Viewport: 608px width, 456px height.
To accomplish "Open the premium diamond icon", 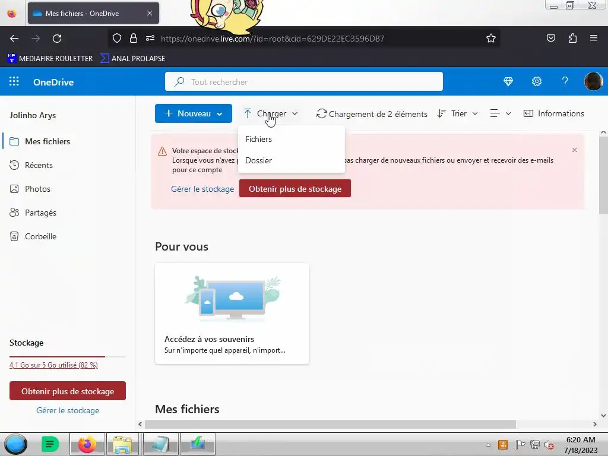I will [508, 81].
